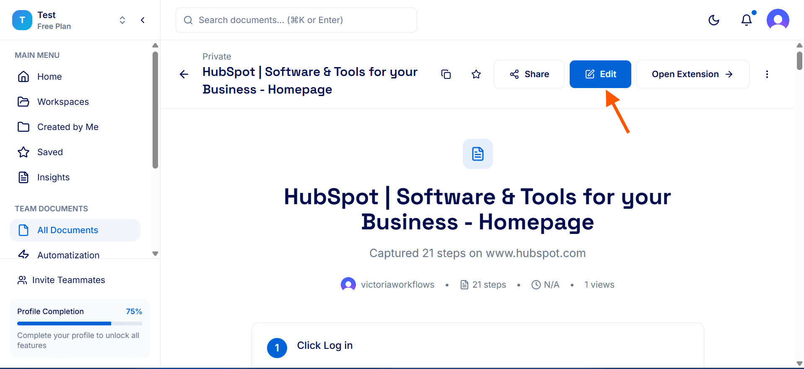Open notifications bell

coord(746,20)
